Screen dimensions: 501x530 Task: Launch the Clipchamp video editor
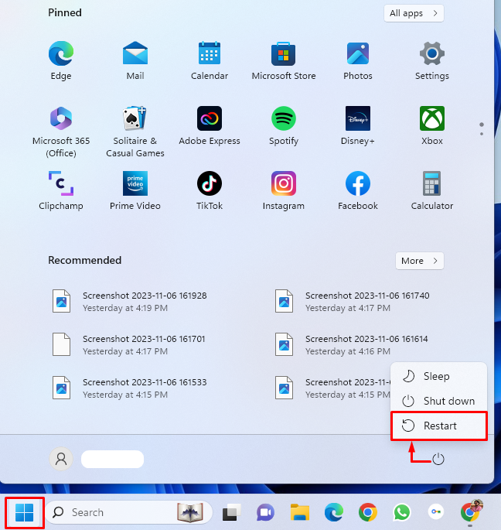(60, 184)
